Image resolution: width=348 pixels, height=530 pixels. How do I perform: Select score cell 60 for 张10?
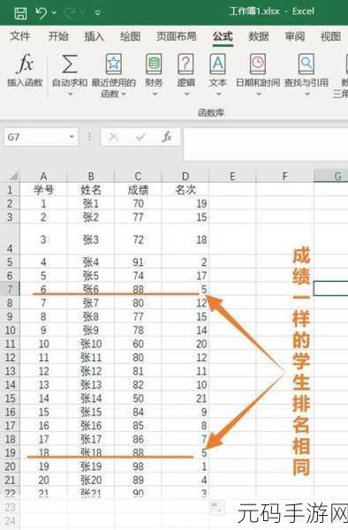[x=138, y=344]
